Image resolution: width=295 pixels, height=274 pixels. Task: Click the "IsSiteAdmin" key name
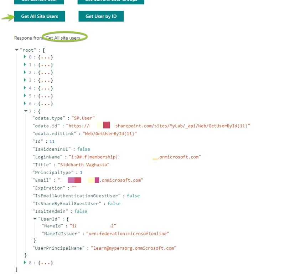[x=50, y=211]
